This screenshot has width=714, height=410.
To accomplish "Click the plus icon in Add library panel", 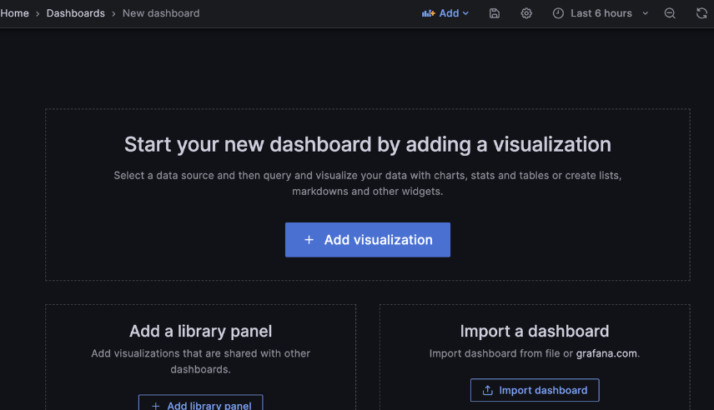I will 156,406.
